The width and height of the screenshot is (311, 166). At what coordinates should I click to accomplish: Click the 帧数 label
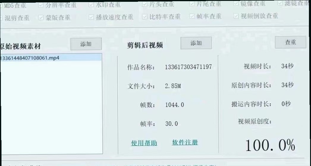(147, 105)
